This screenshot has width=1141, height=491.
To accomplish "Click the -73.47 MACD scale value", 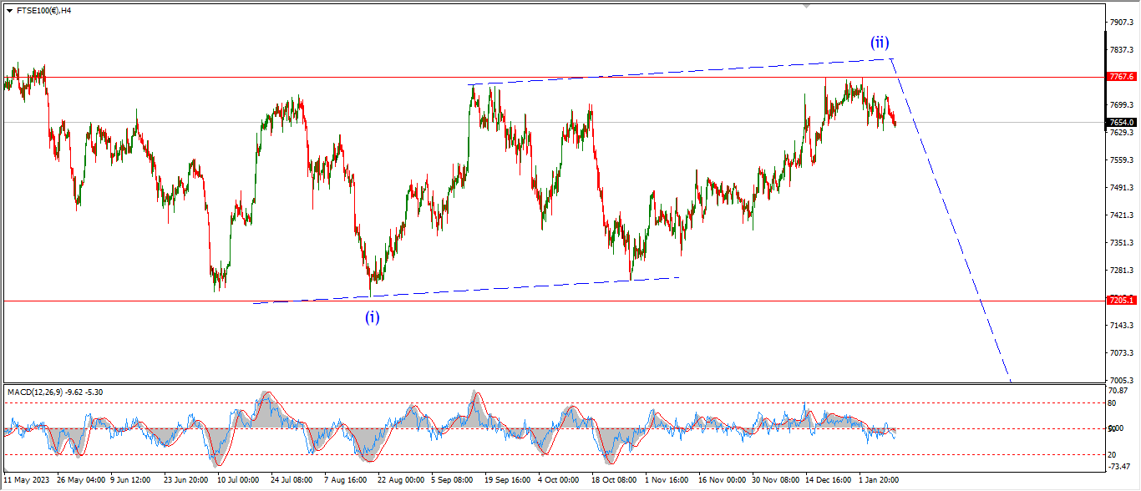I will pos(1119,466).
